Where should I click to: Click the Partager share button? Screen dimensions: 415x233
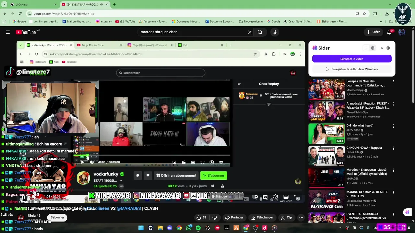click(234, 217)
